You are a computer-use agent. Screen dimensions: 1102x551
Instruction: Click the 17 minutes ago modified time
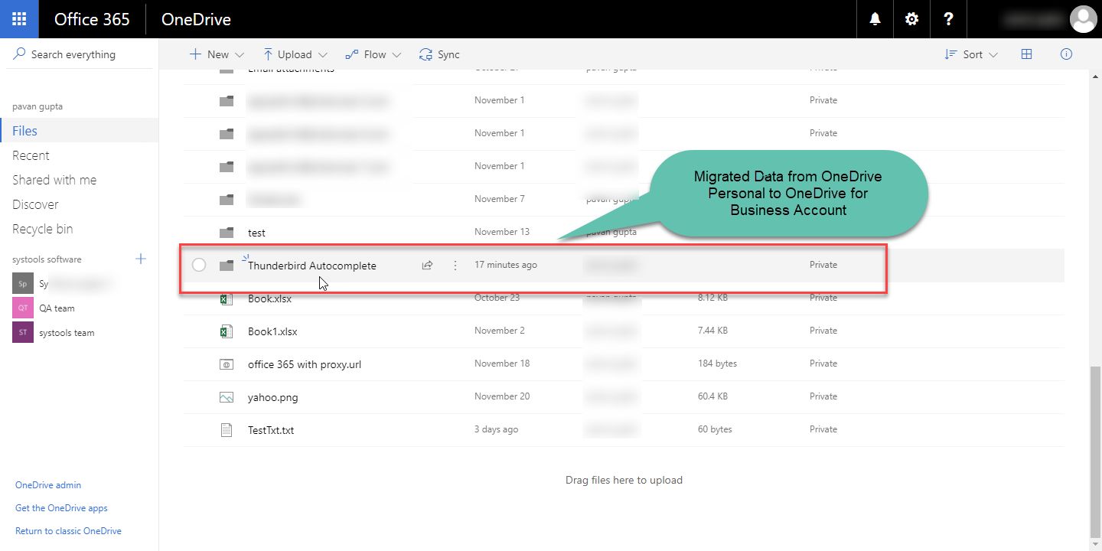click(x=506, y=265)
